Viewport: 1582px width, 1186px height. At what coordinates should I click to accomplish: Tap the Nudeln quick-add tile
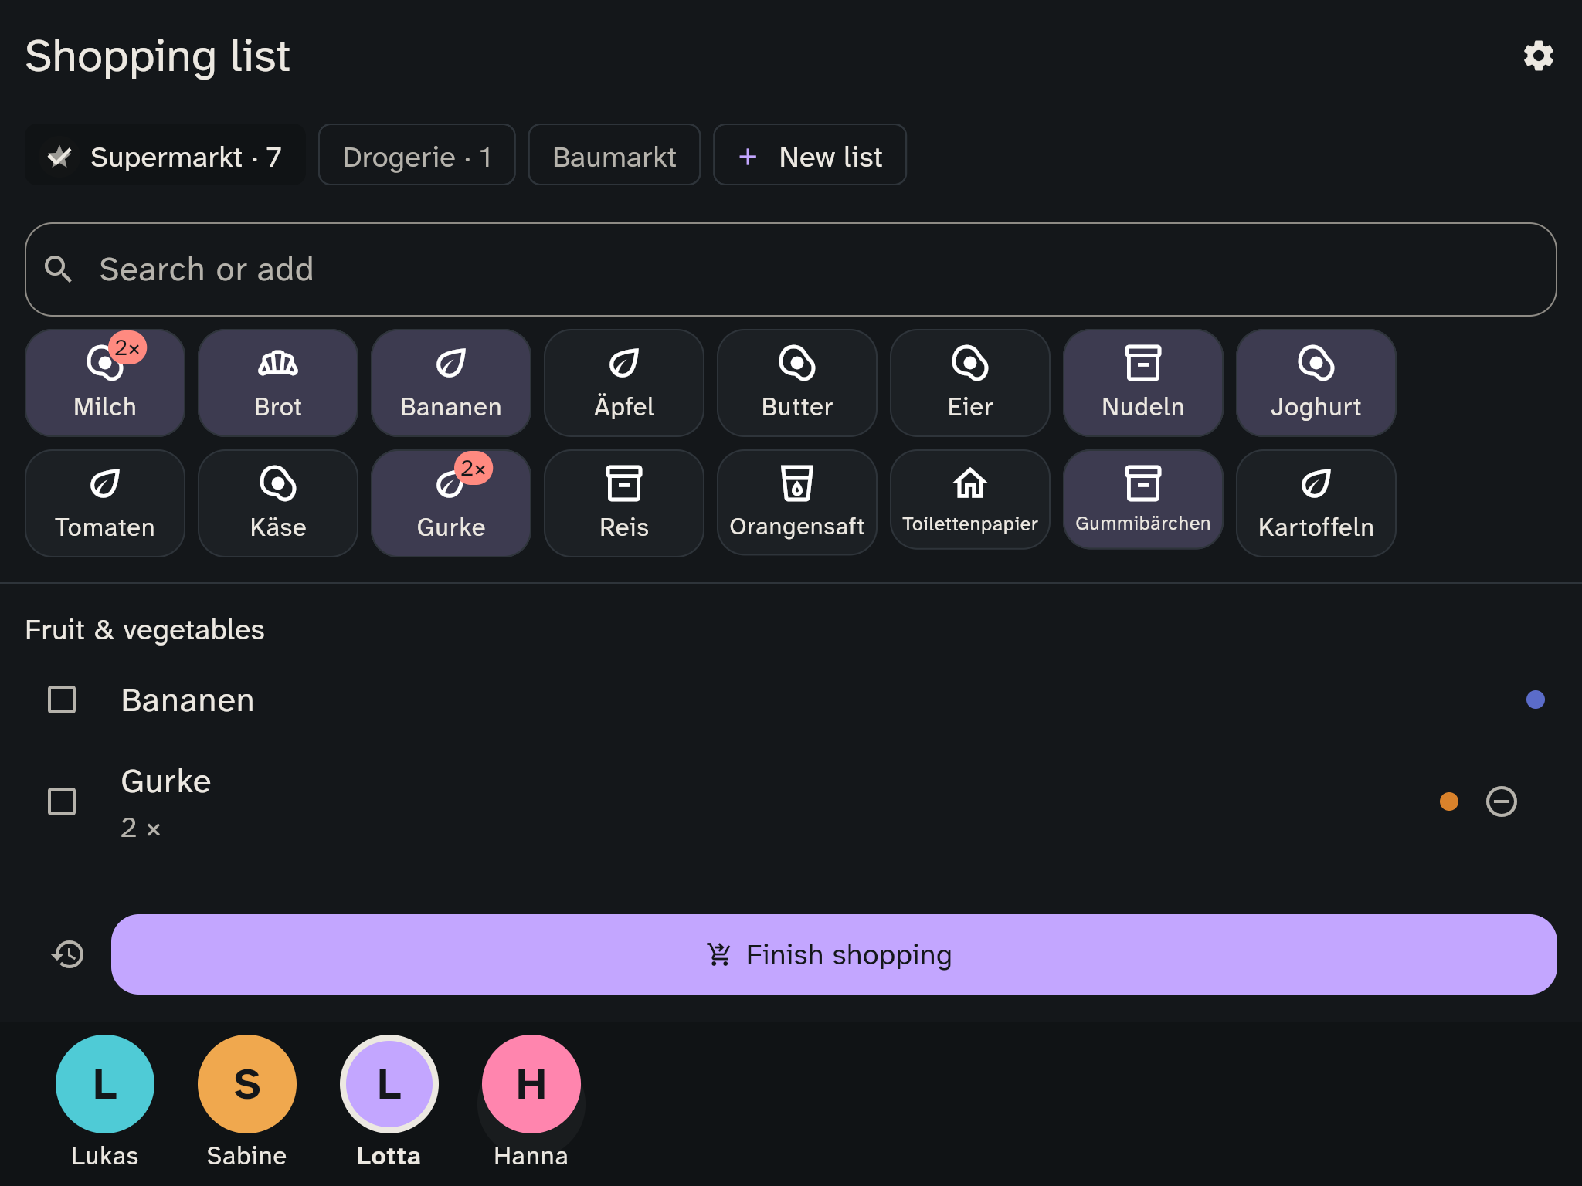1143,383
